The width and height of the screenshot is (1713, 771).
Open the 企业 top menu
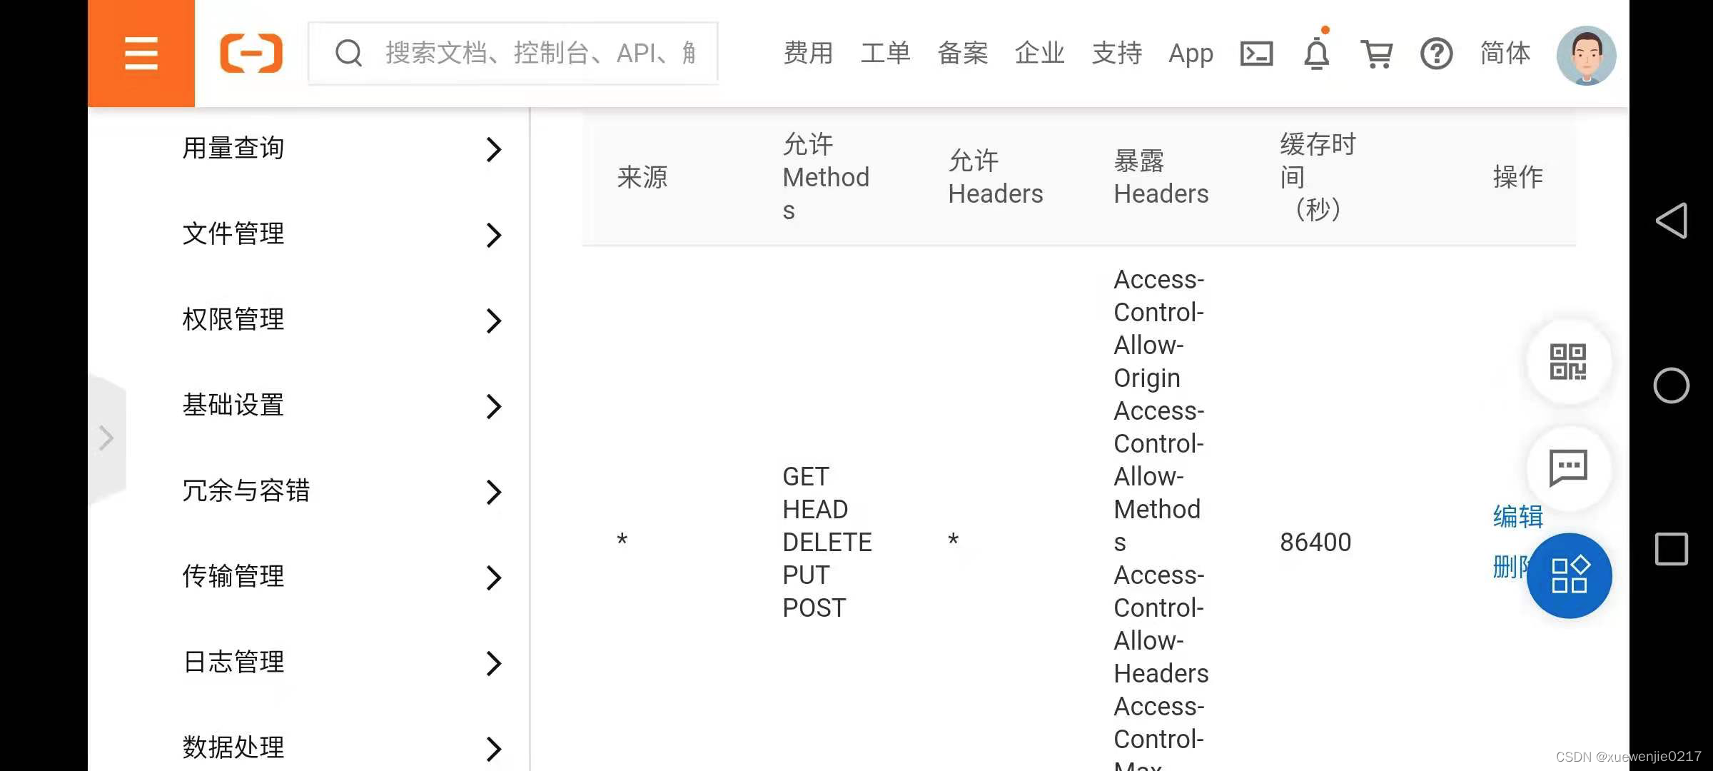pos(1039,54)
